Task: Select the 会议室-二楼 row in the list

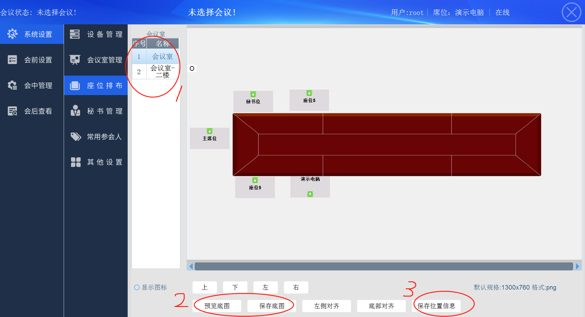Action: pyautogui.click(x=162, y=72)
